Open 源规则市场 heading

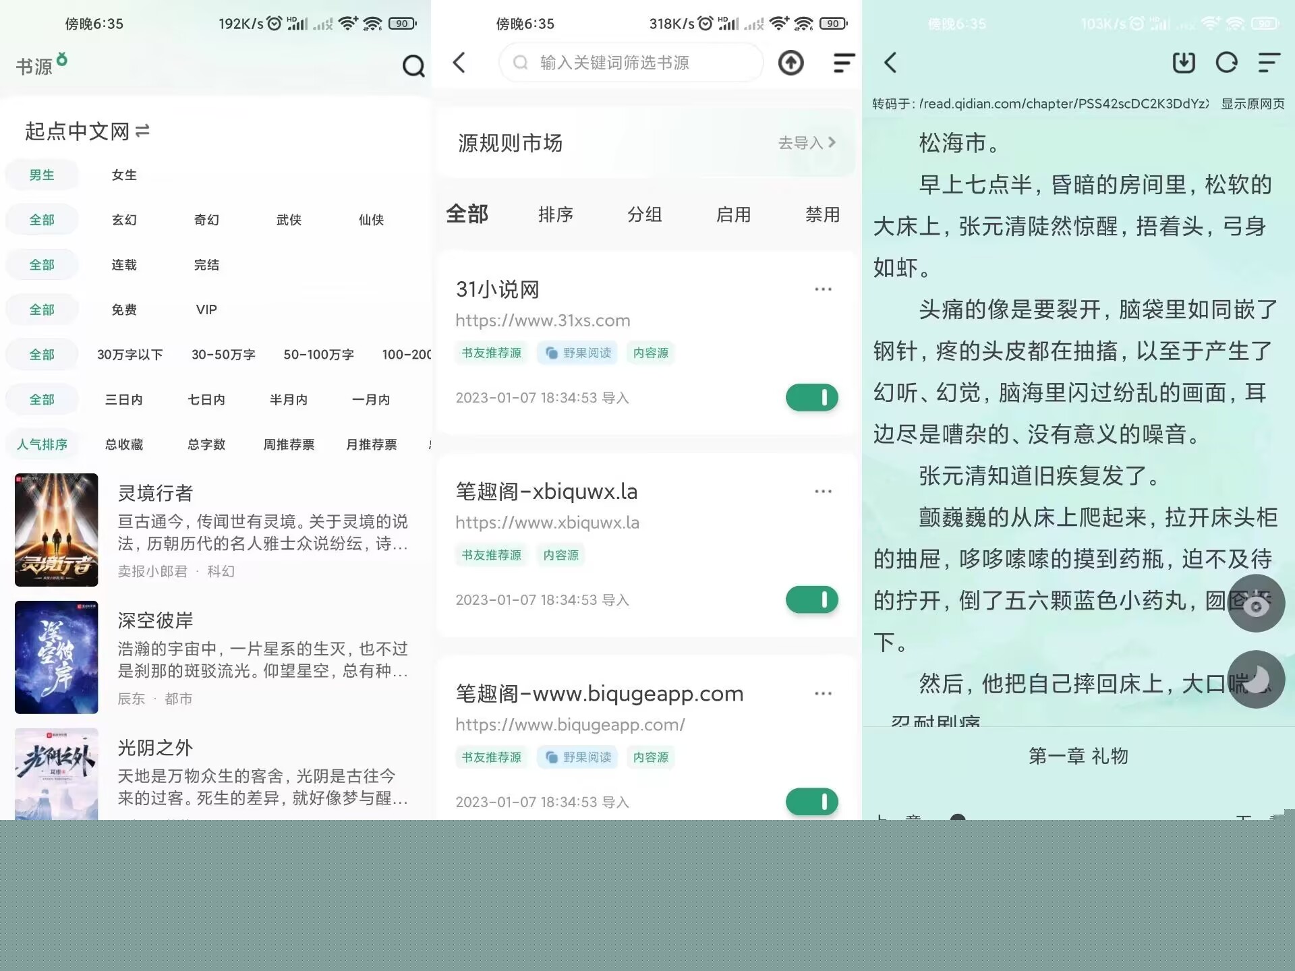510,143
